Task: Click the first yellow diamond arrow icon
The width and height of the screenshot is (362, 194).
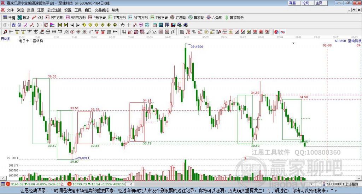Action: (84, 25)
